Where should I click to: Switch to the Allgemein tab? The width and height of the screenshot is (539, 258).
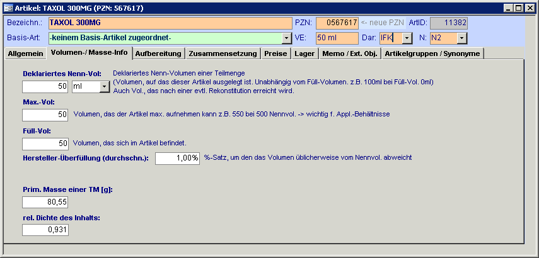tap(25, 54)
